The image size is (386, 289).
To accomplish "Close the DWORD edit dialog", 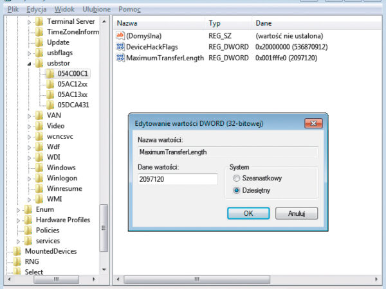I will (313, 123).
